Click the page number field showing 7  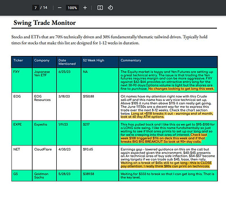36,8
